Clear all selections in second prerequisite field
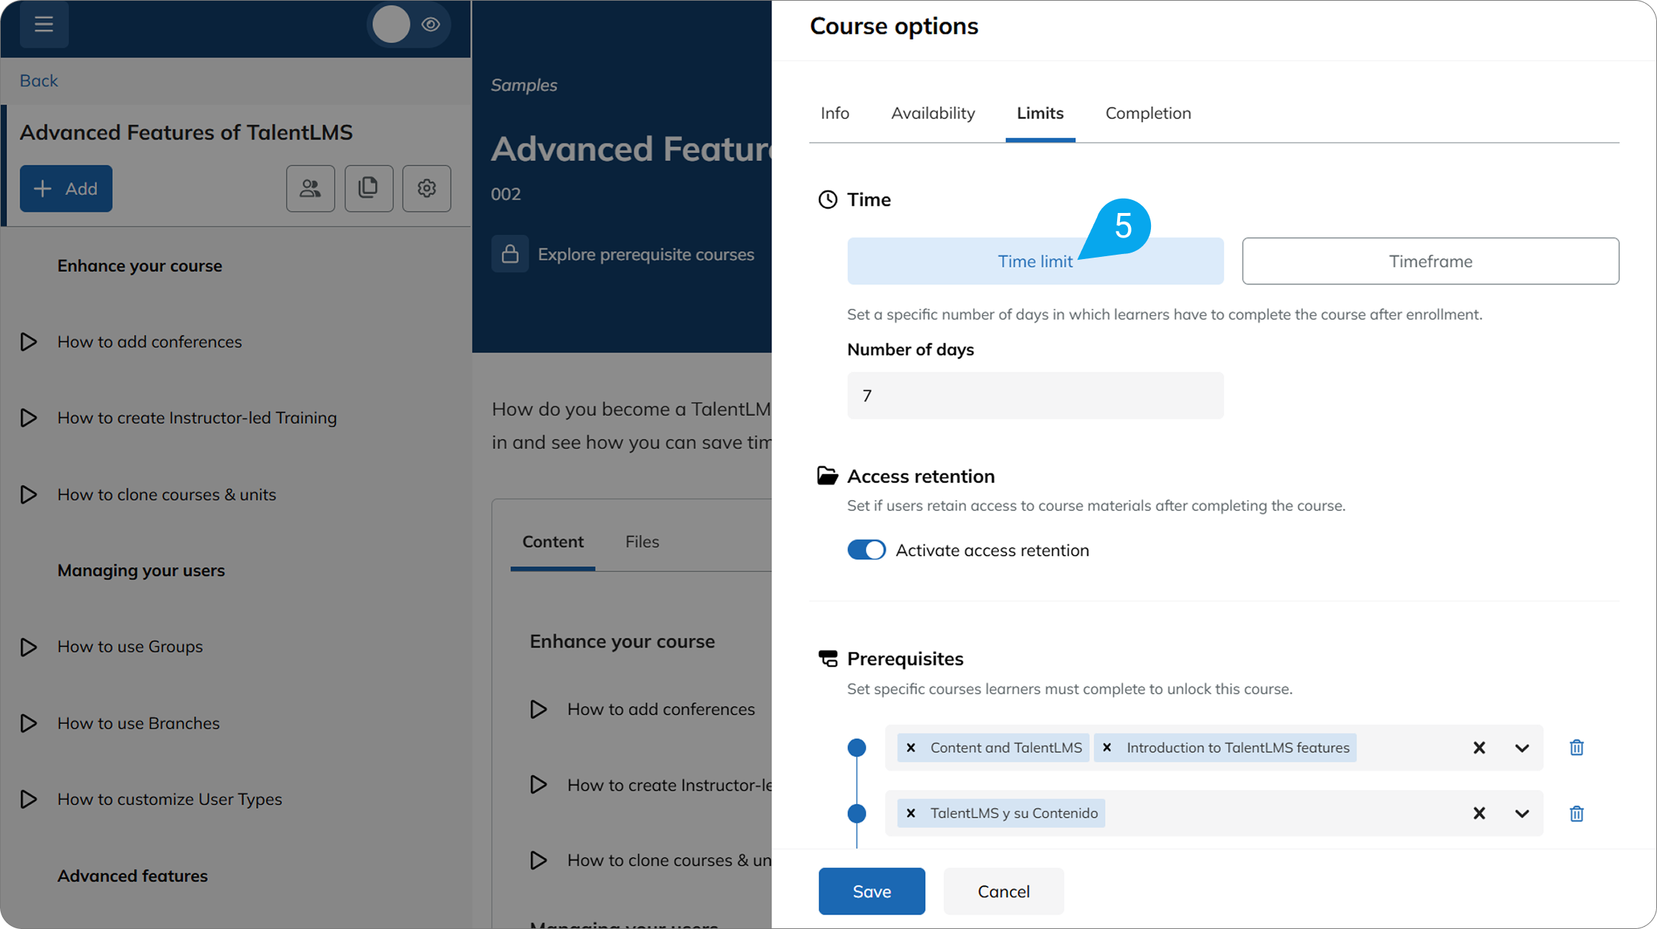The height and width of the screenshot is (929, 1657). pyautogui.click(x=1479, y=814)
